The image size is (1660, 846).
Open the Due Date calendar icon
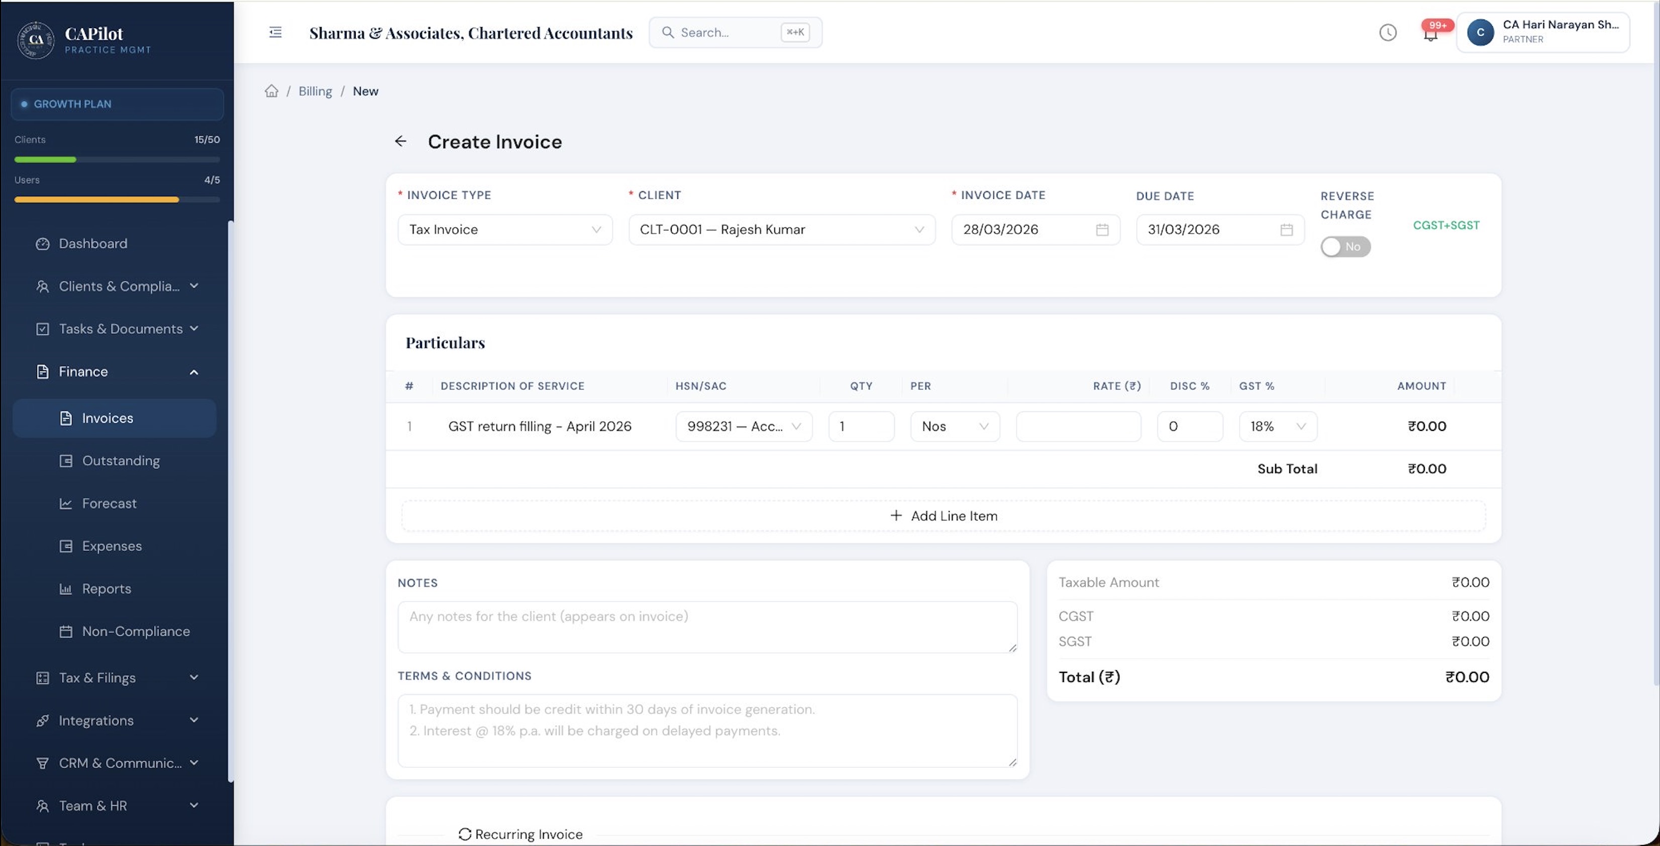(x=1286, y=230)
